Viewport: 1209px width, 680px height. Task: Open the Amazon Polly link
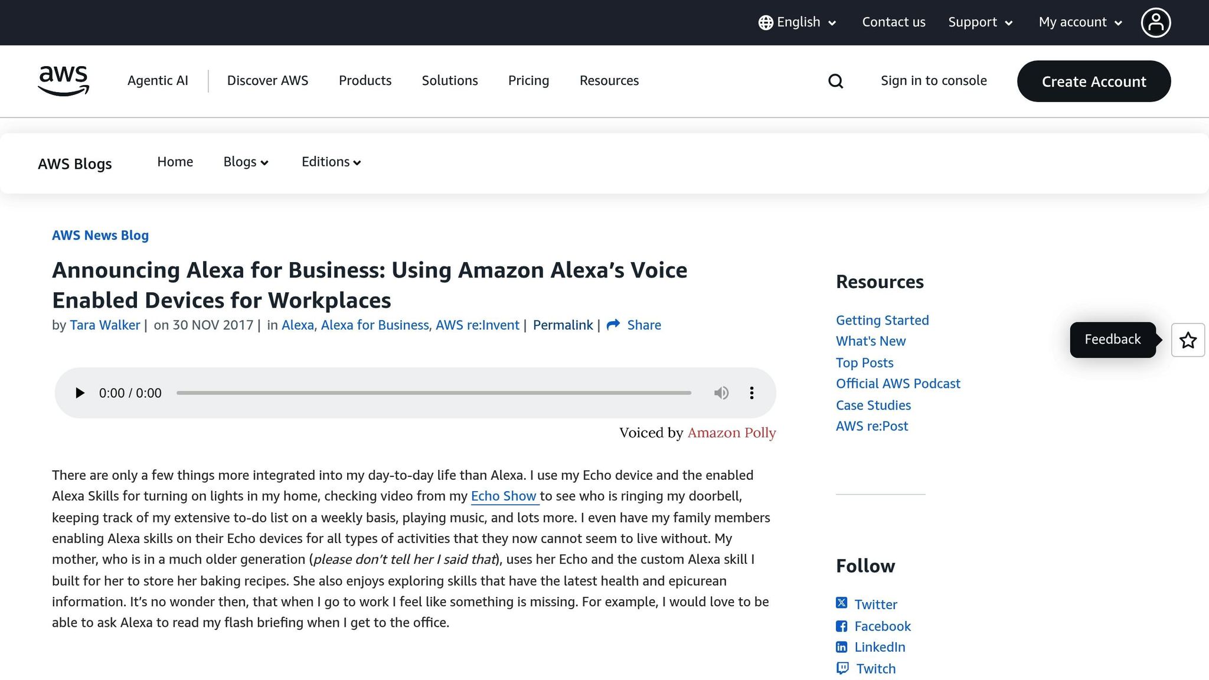click(x=731, y=433)
